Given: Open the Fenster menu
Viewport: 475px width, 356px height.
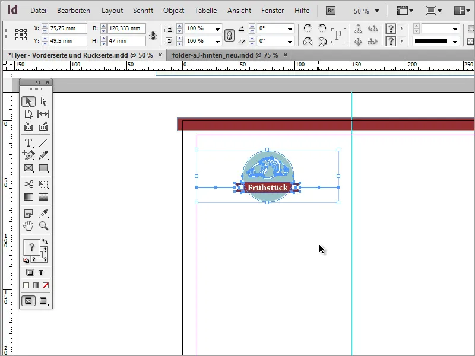Looking at the screenshot, I should coord(273,10).
